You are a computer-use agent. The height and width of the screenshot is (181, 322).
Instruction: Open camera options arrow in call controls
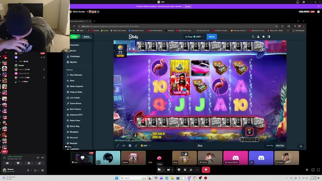tap(172, 170)
